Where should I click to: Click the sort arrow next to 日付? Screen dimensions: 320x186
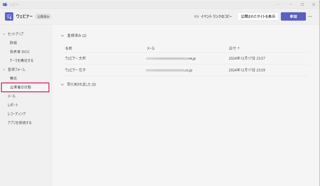[x=239, y=48]
